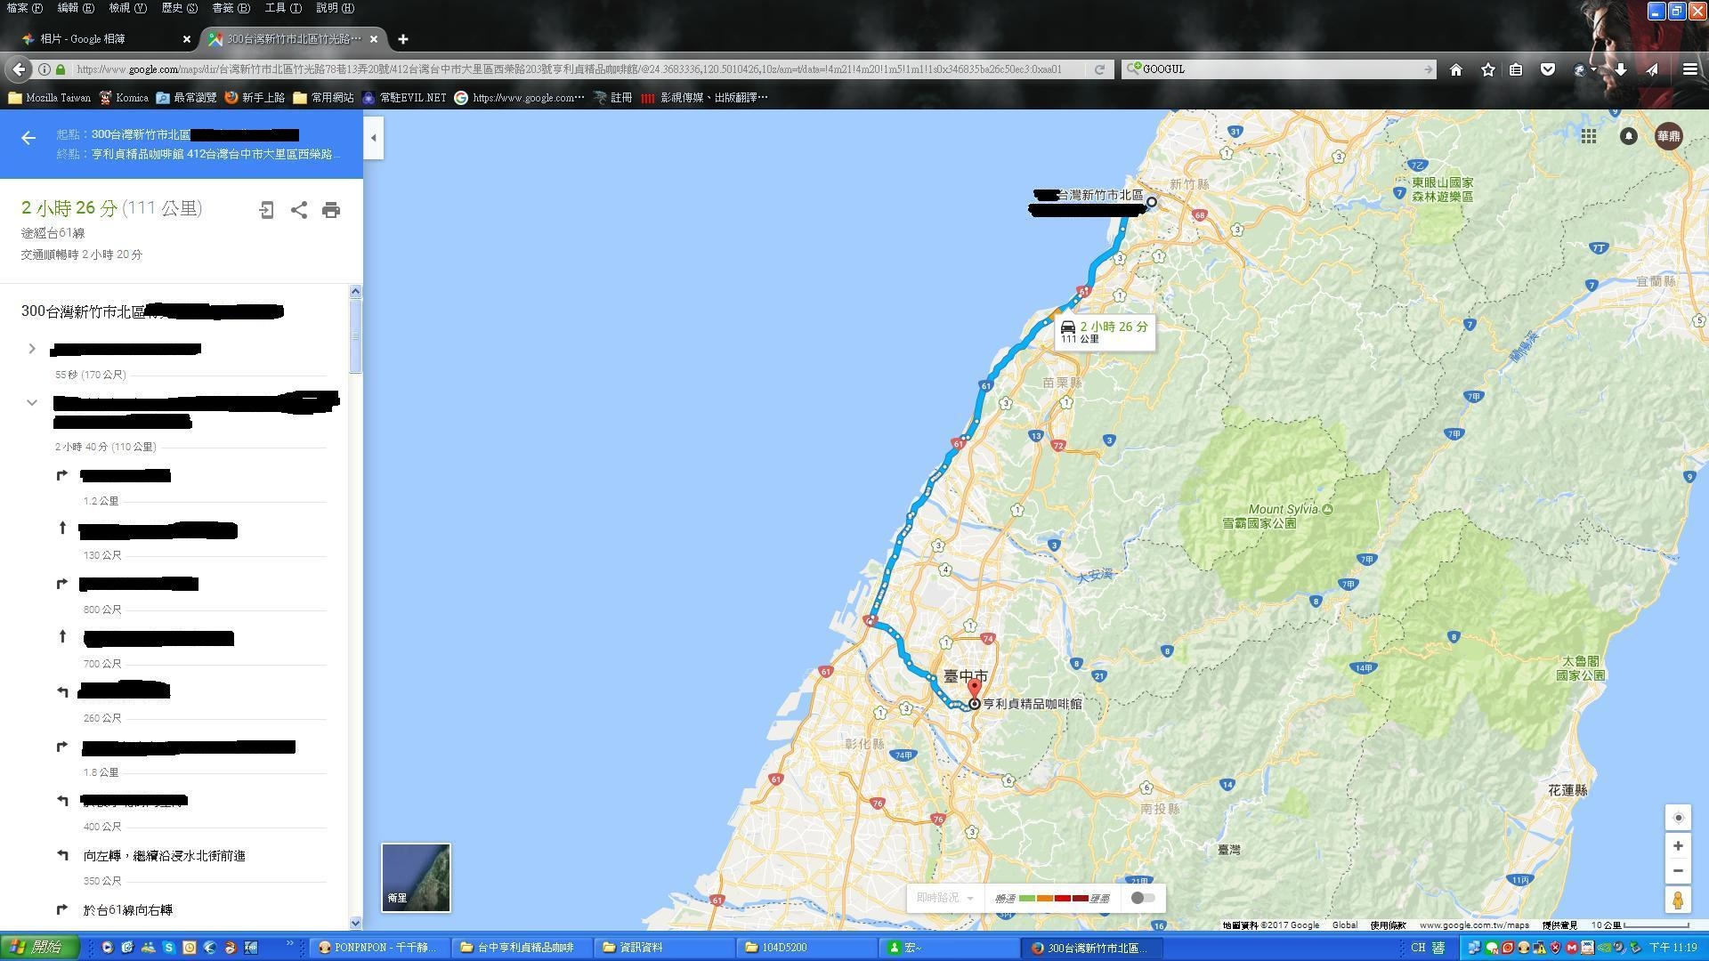Select the 於台61線向右轉 step
The image size is (1709, 961).
pyautogui.click(x=128, y=910)
